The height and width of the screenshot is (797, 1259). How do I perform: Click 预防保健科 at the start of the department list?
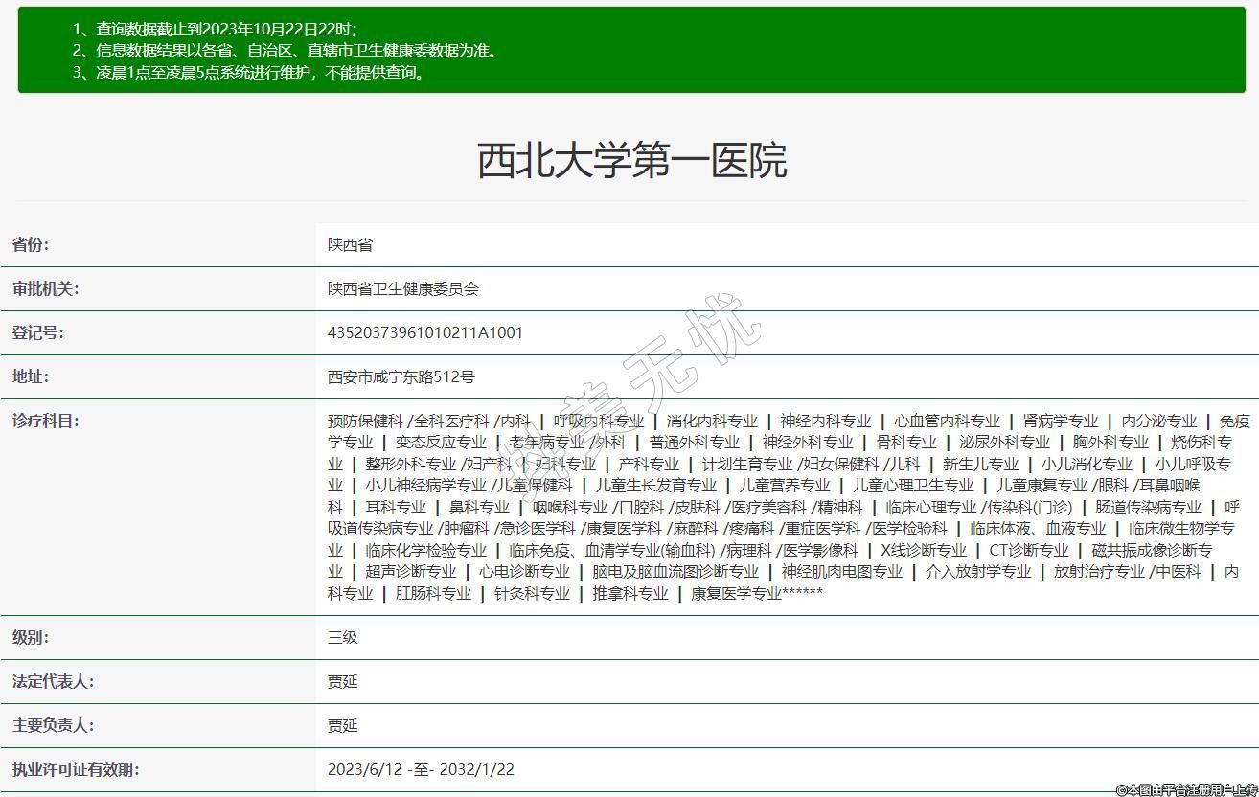click(365, 421)
